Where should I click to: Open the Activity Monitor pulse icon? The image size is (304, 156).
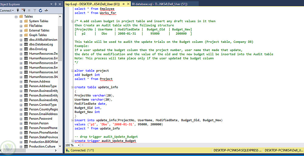point(46,10)
